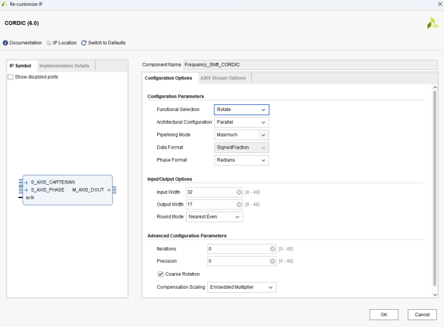The height and width of the screenshot is (327, 444).
Task: Open the Functional Selection dropdown
Action: 241,110
